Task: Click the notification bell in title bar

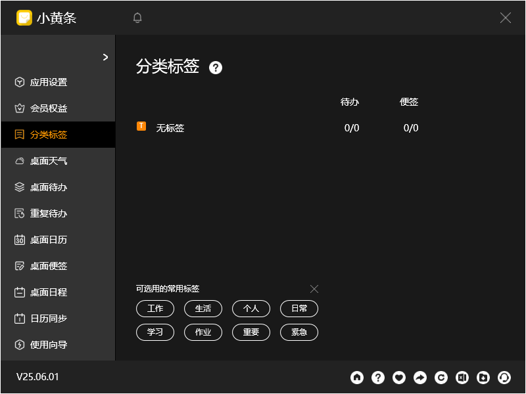Action: click(137, 18)
